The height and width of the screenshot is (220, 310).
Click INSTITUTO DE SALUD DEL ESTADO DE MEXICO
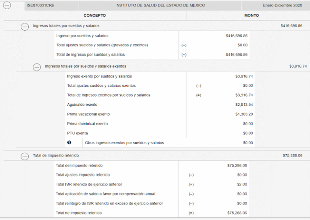pos(160,5)
